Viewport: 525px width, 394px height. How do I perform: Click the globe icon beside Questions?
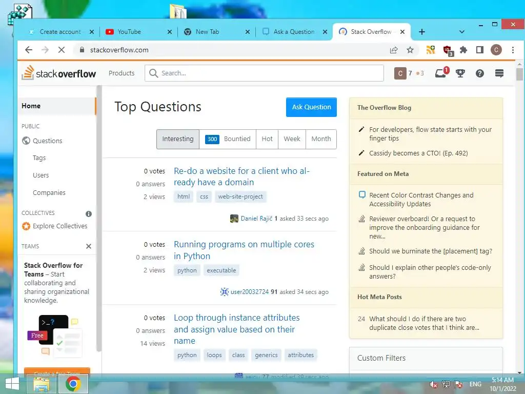(x=26, y=141)
